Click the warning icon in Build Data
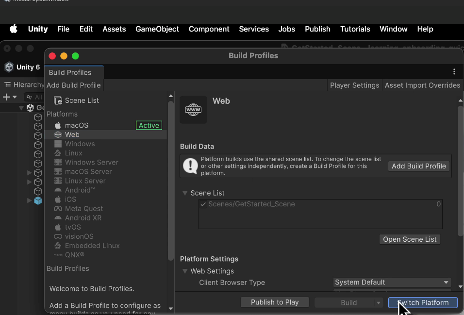The image size is (464, 315). point(190,166)
